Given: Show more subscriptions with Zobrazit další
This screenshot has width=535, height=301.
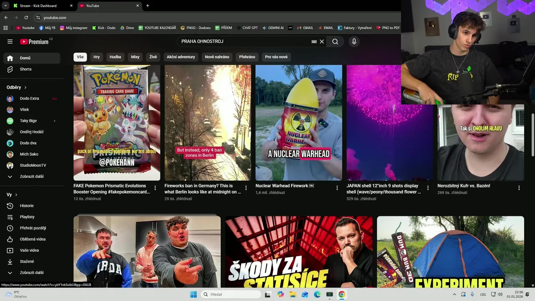Looking at the screenshot, I should point(32,176).
